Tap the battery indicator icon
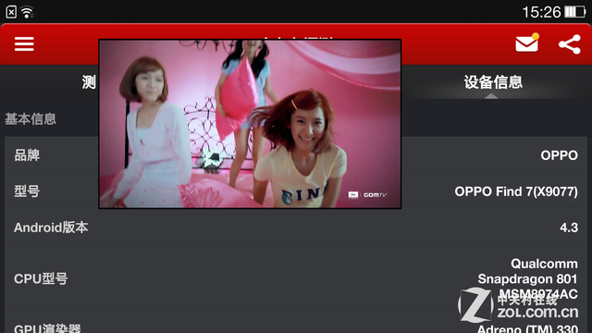 pos(575,12)
